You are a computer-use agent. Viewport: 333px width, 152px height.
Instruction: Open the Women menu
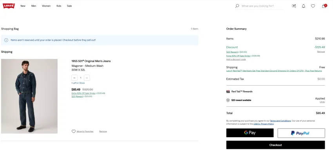coord(46,6)
